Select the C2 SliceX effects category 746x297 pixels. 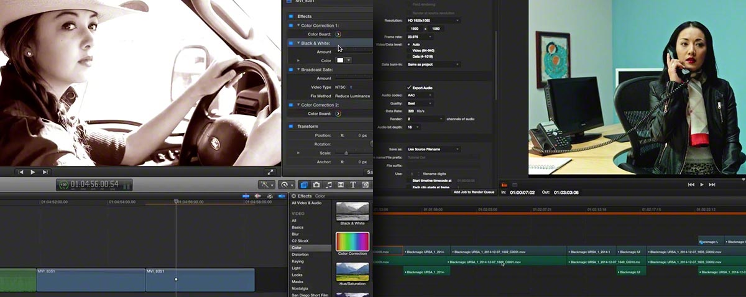(300, 241)
